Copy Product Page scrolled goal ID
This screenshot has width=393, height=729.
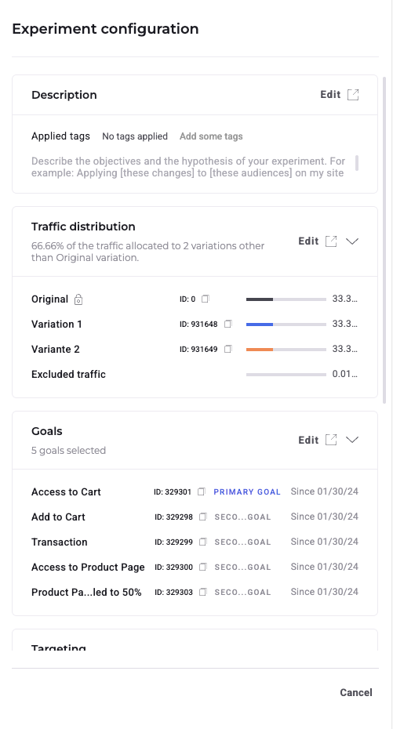click(x=203, y=593)
